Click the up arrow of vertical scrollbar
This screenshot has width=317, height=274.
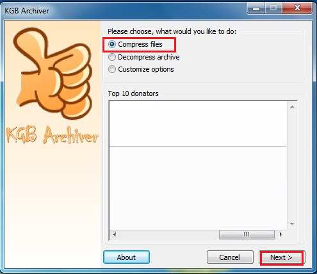click(292, 107)
